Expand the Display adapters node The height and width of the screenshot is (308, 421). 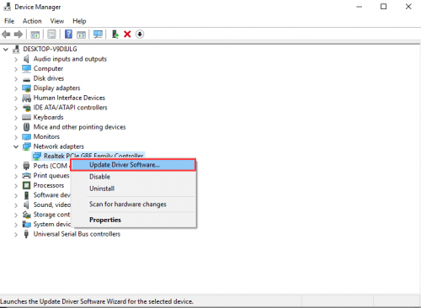[x=16, y=88]
